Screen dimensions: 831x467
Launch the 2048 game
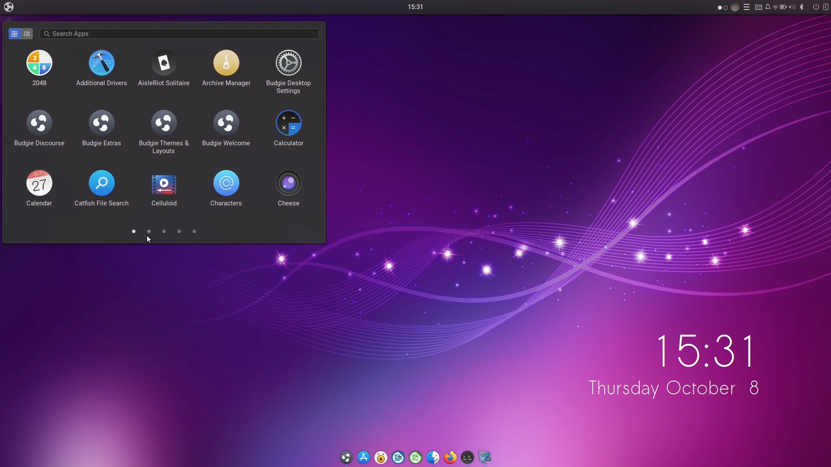click(39, 69)
